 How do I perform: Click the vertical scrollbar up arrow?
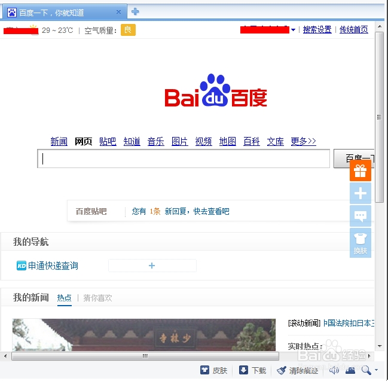(380, 26)
